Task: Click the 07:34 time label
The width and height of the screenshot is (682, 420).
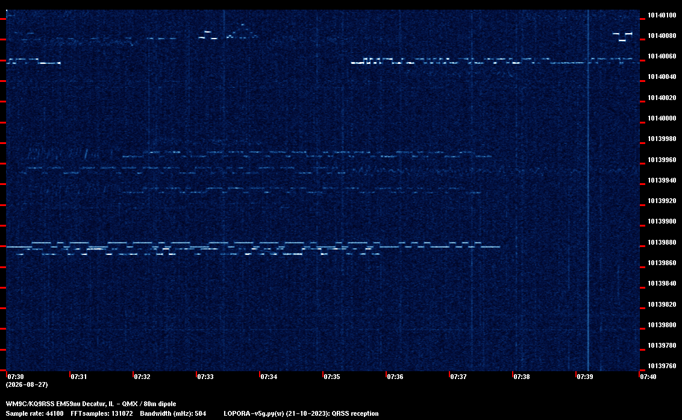Action: (269, 377)
